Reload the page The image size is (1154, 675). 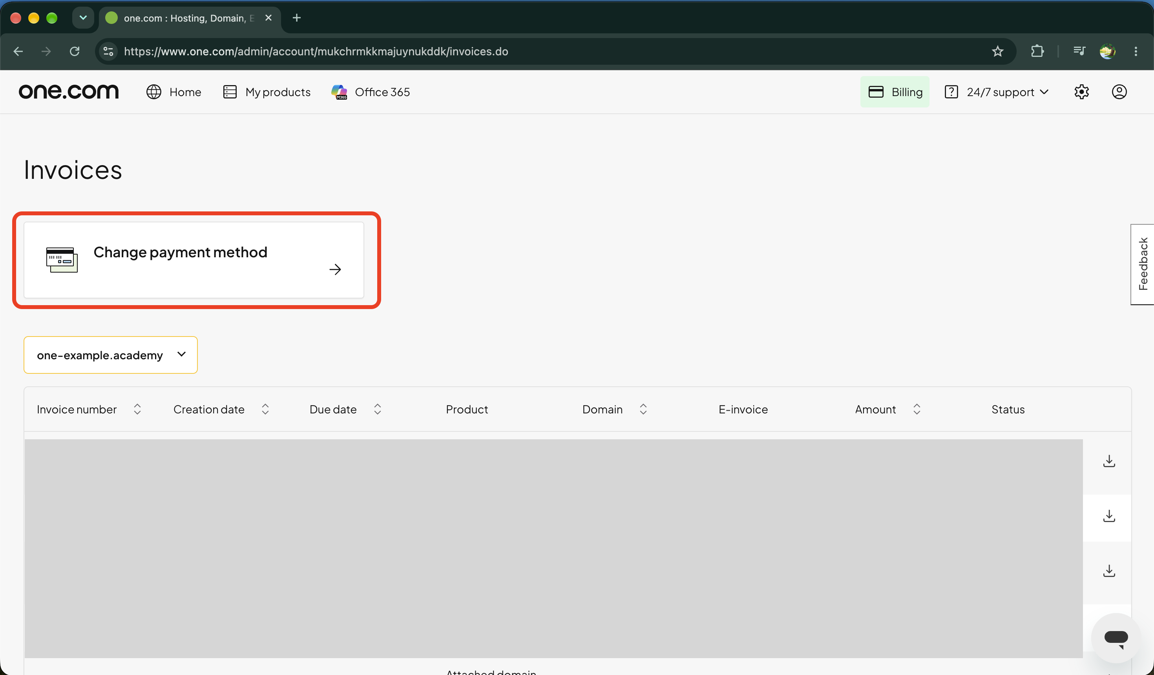(x=75, y=51)
